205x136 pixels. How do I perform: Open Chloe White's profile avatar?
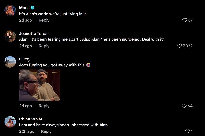(x=10, y=121)
